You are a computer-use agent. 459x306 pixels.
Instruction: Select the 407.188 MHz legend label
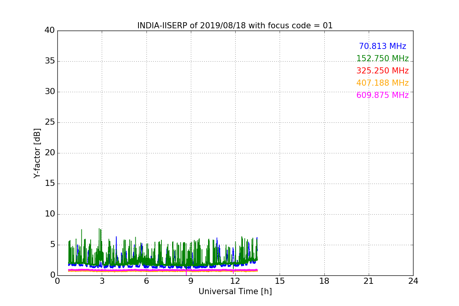(x=382, y=83)
